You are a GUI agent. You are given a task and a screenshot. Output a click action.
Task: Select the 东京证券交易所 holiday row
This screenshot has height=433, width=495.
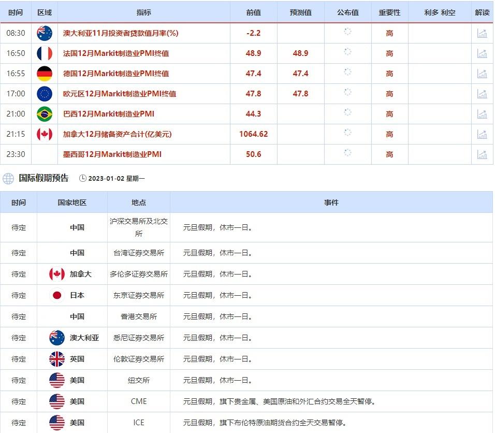pos(139,295)
